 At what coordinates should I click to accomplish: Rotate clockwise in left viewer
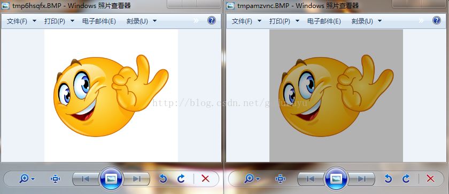pos(181,179)
